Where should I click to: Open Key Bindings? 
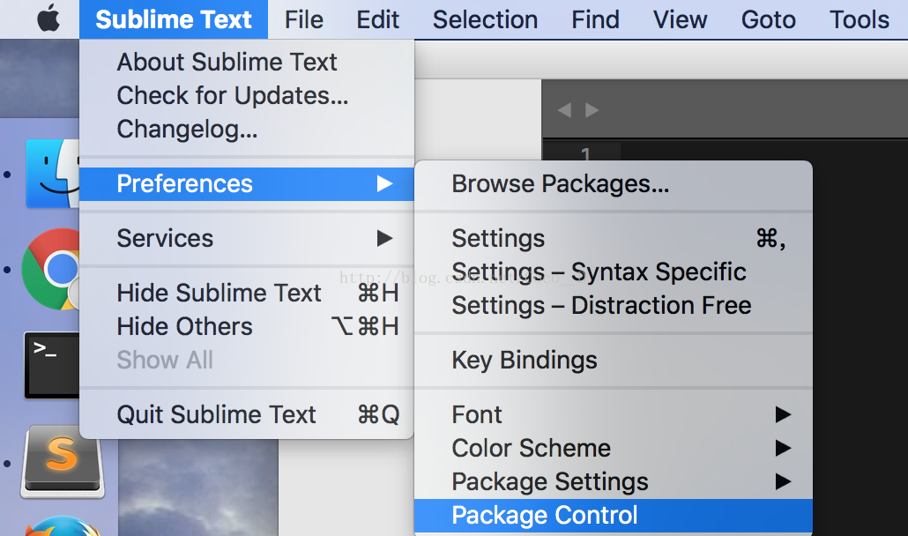(x=614, y=360)
